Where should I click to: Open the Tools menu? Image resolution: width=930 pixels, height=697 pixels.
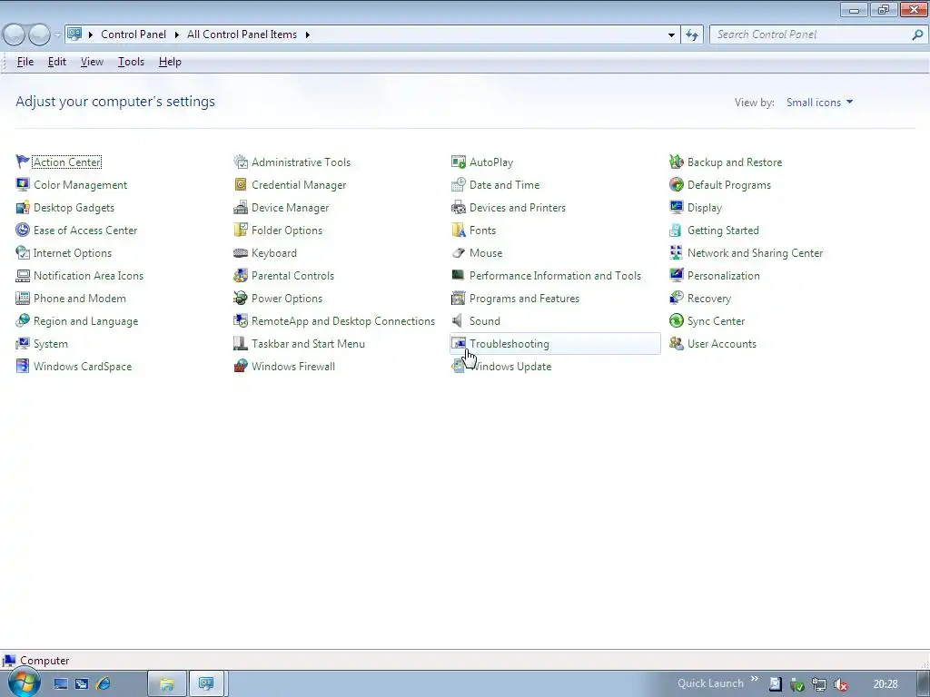(x=131, y=62)
